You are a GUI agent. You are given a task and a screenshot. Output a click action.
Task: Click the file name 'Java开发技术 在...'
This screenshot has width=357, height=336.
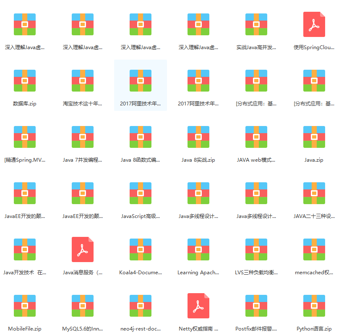(x=25, y=273)
